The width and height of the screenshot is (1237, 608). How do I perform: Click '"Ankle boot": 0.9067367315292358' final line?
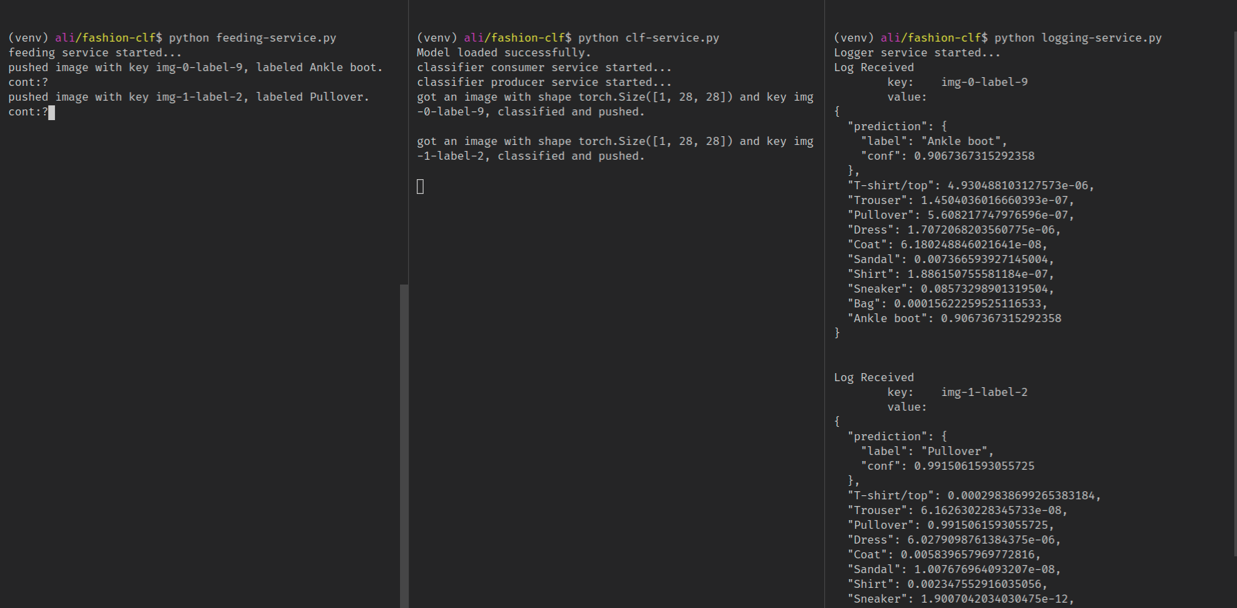[x=954, y=318]
